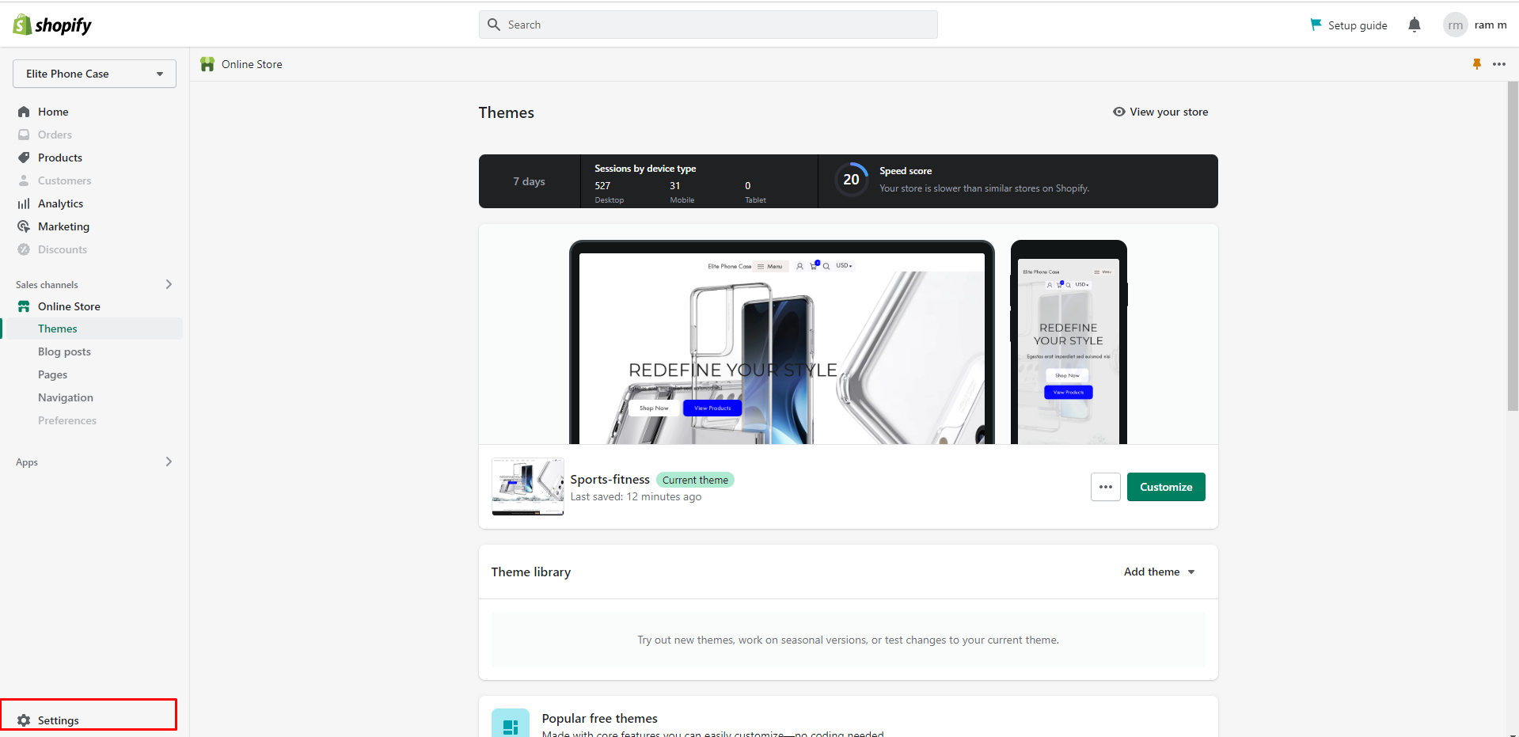Click the Current theme badge
Image resolution: width=1519 pixels, height=737 pixels.
point(695,480)
